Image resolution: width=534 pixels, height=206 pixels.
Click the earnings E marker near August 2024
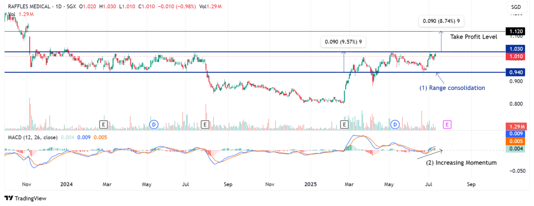[205, 124]
